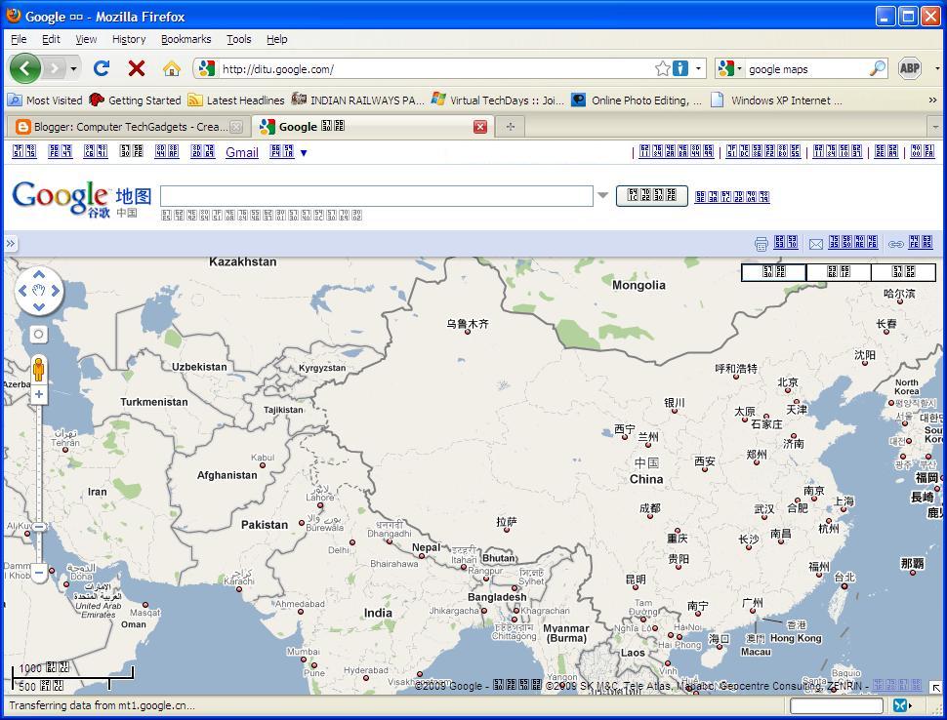This screenshot has height=720, width=947.
Task: Pan the map up with the arrow
Action: pos(39,274)
